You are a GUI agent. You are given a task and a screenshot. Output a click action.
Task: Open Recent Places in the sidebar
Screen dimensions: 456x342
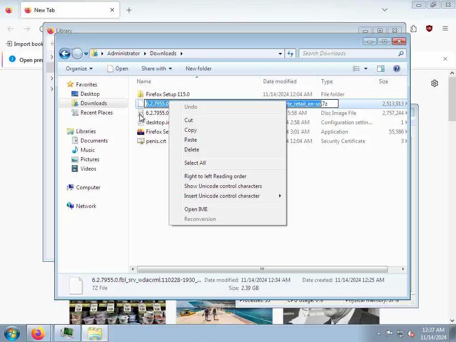[96, 113]
